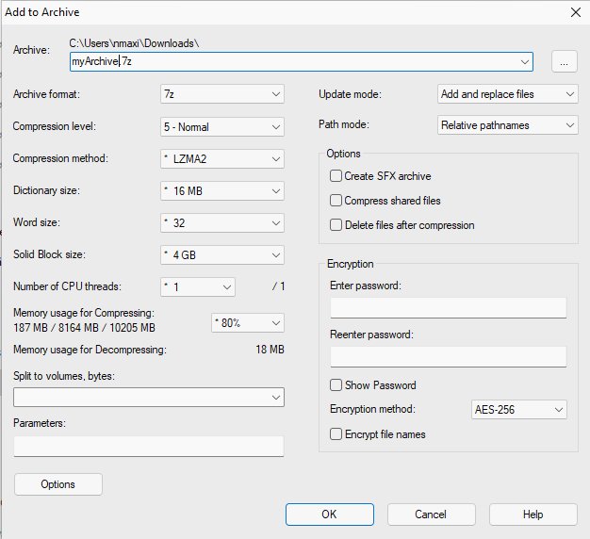Open the Encryption method AES-256 dropdown
Image resolution: width=590 pixels, height=539 pixels.
[518, 410]
